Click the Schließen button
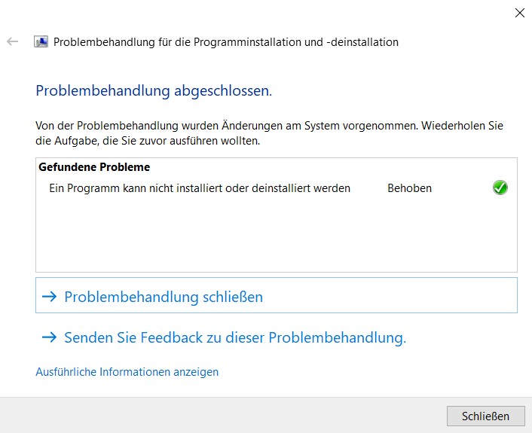 [485, 416]
